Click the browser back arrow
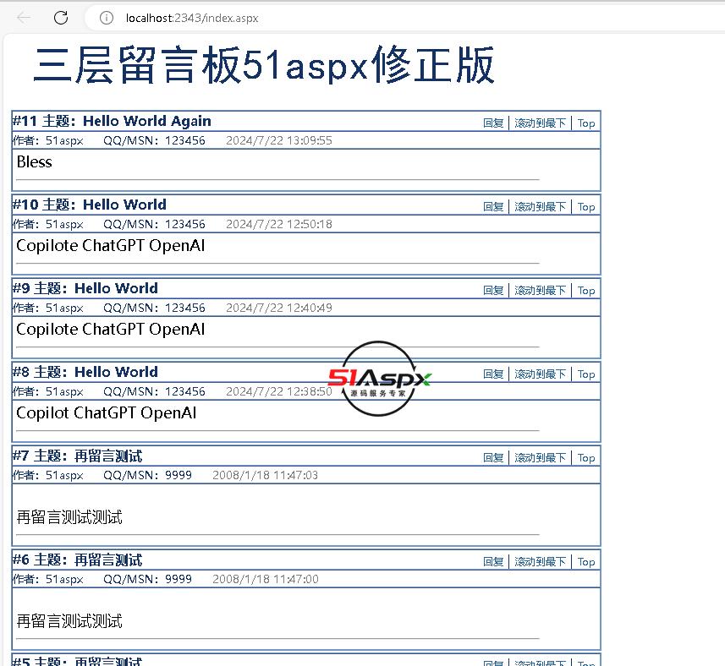725x666 pixels. (x=24, y=18)
